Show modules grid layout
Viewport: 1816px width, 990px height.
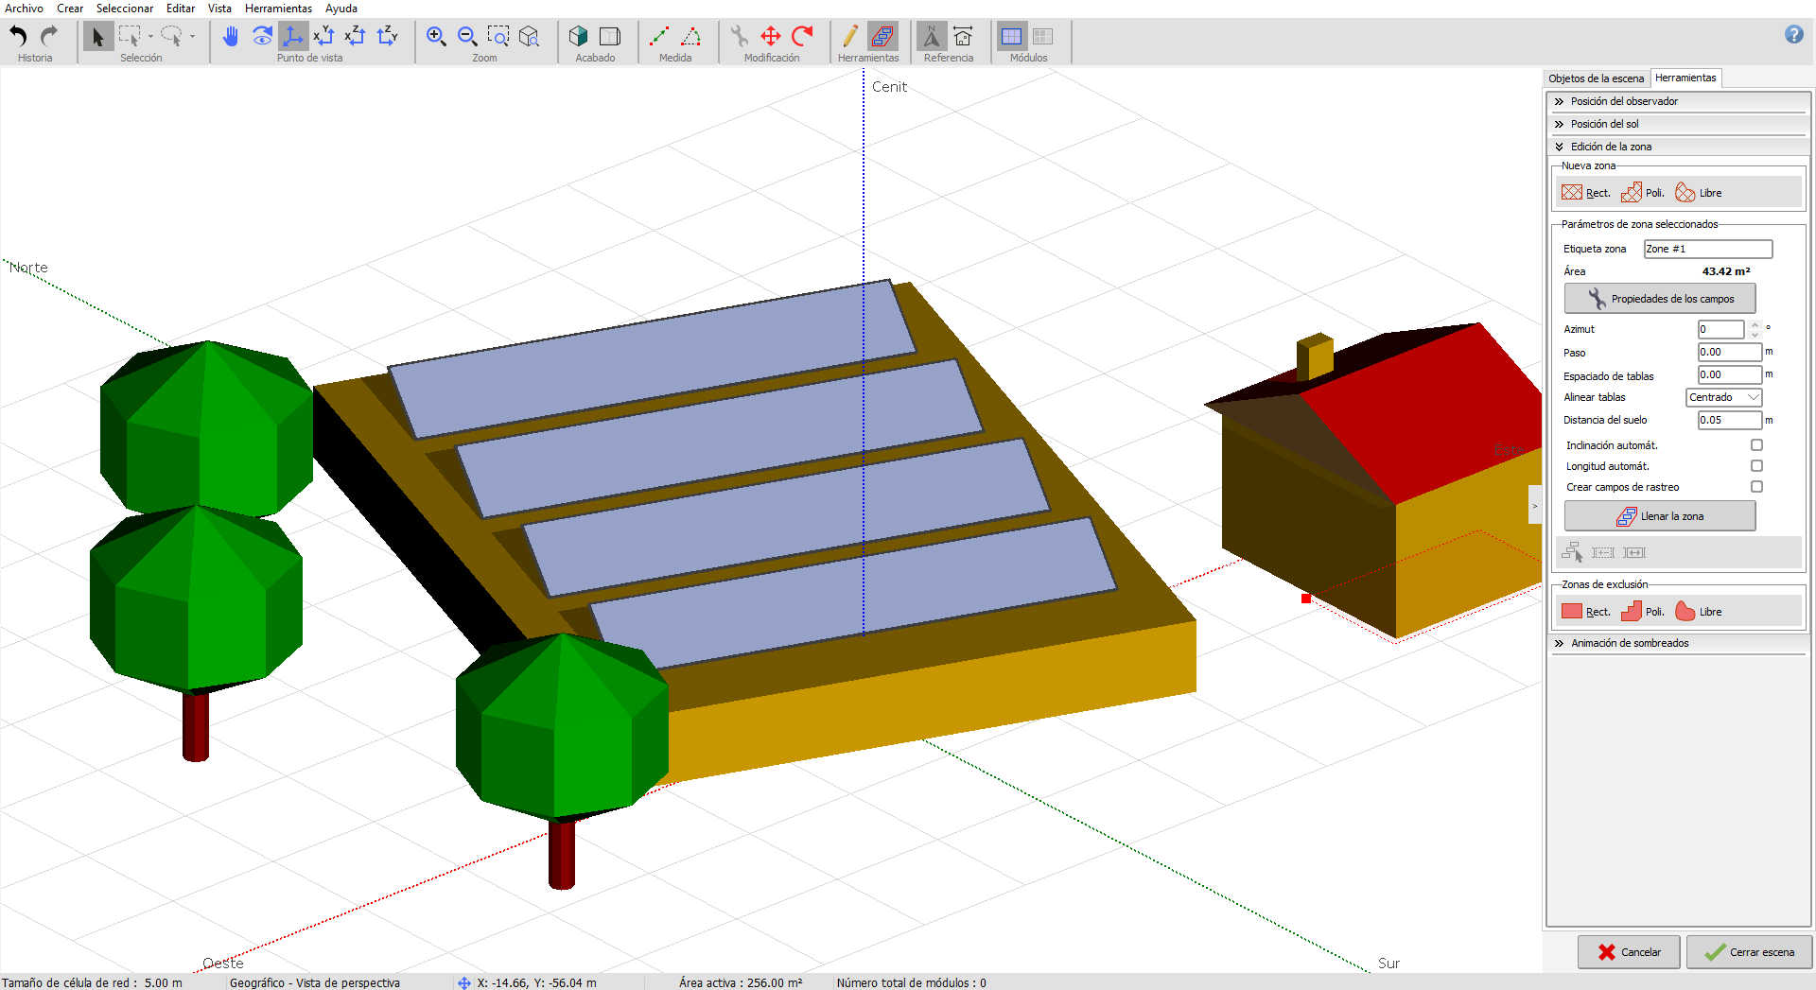tap(1012, 36)
